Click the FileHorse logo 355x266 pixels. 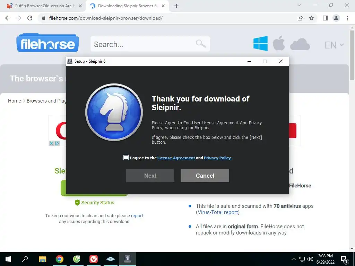[x=48, y=43]
